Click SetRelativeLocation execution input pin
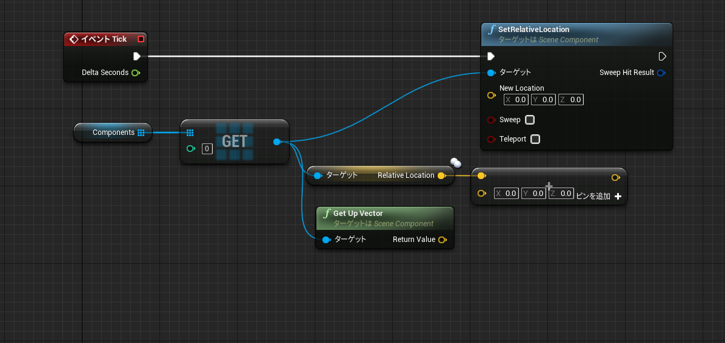 [491, 56]
